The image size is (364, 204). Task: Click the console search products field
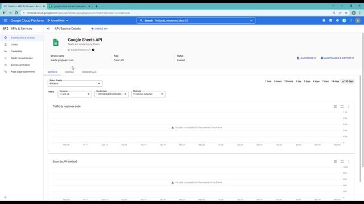(196, 20)
